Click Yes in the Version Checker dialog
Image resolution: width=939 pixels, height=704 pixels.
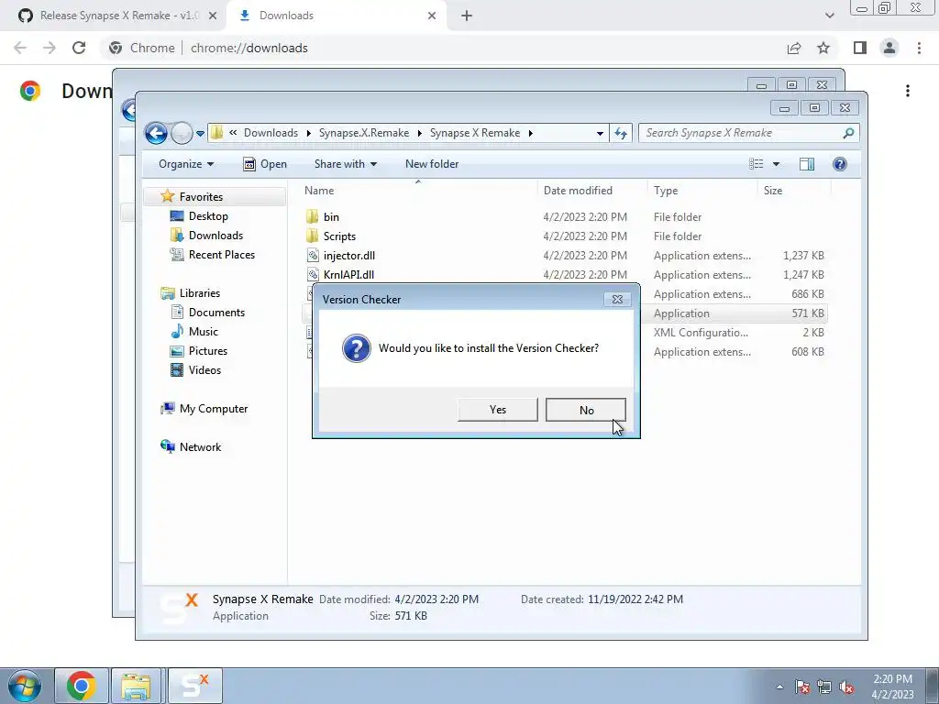[x=498, y=410]
